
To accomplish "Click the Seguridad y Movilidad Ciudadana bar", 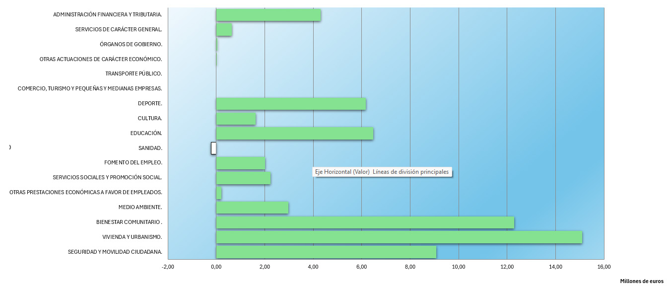I will (326, 252).
